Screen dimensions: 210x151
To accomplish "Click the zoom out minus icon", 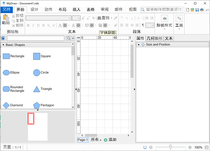I will (x=151, y=147).
